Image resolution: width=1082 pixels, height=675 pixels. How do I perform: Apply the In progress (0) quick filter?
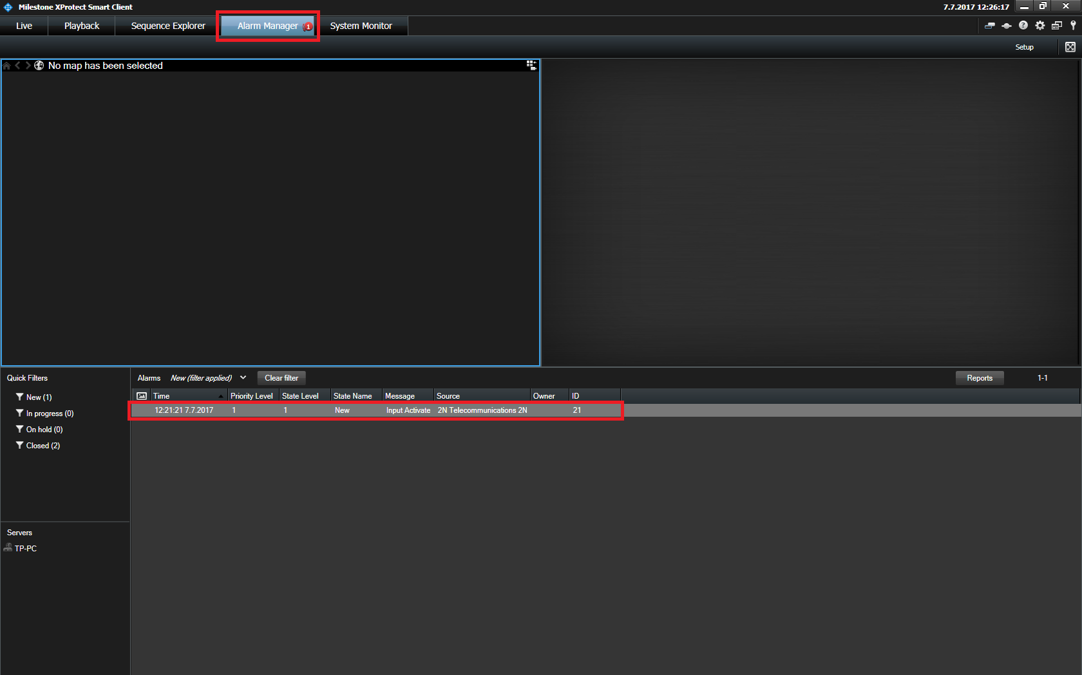[50, 414]
